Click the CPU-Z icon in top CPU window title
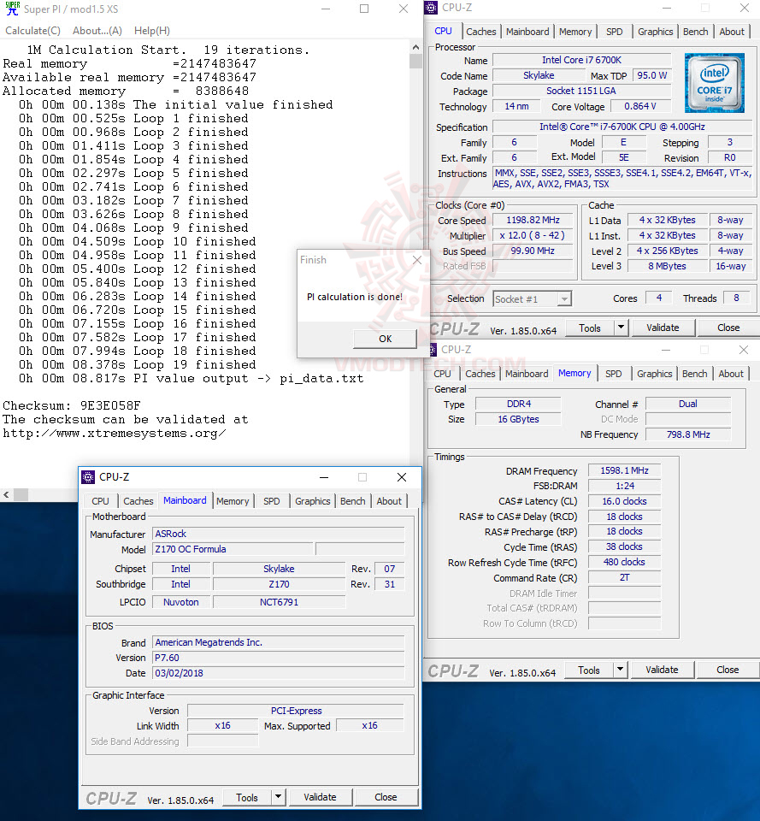The height and width of the screenshot is (821, 760). coord(432,8)
